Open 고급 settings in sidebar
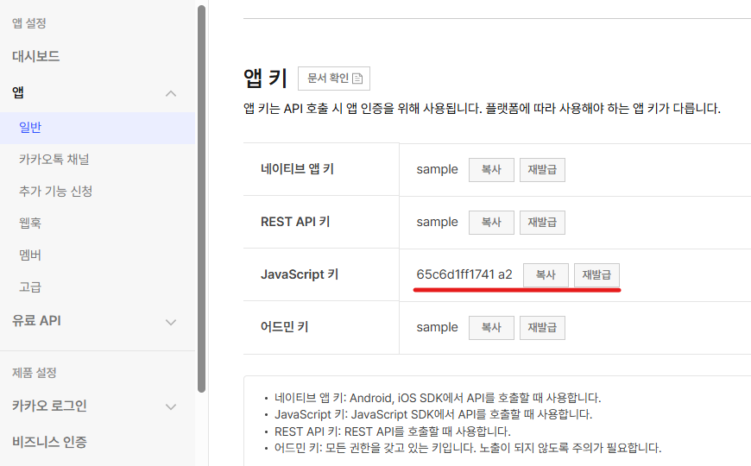 [30, 287]
